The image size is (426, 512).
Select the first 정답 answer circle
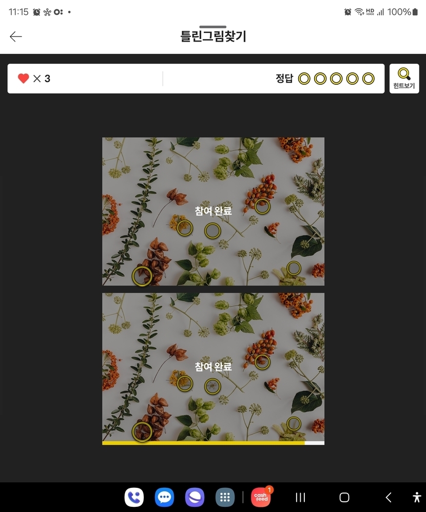click(x=304, y=79)
